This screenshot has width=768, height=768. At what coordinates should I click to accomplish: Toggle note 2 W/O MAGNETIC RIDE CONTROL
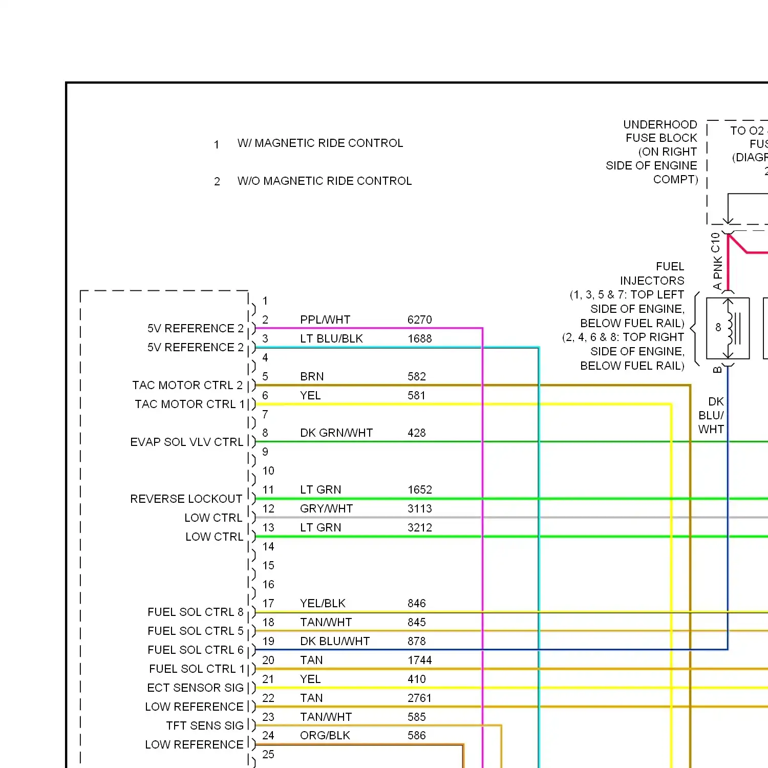tap(325, 181)
